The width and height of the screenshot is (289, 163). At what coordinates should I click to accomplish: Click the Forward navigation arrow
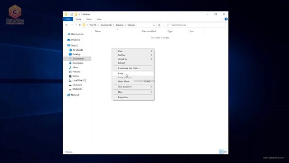(72, 25)
